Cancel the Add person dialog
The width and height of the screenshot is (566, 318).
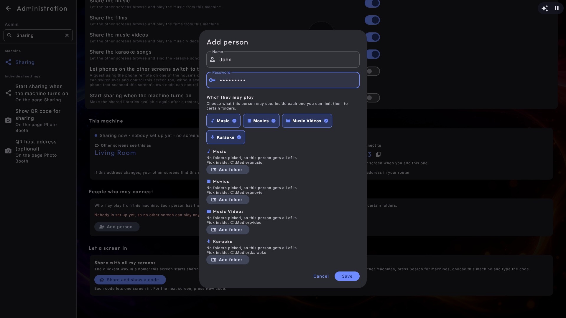click(321, 276)
